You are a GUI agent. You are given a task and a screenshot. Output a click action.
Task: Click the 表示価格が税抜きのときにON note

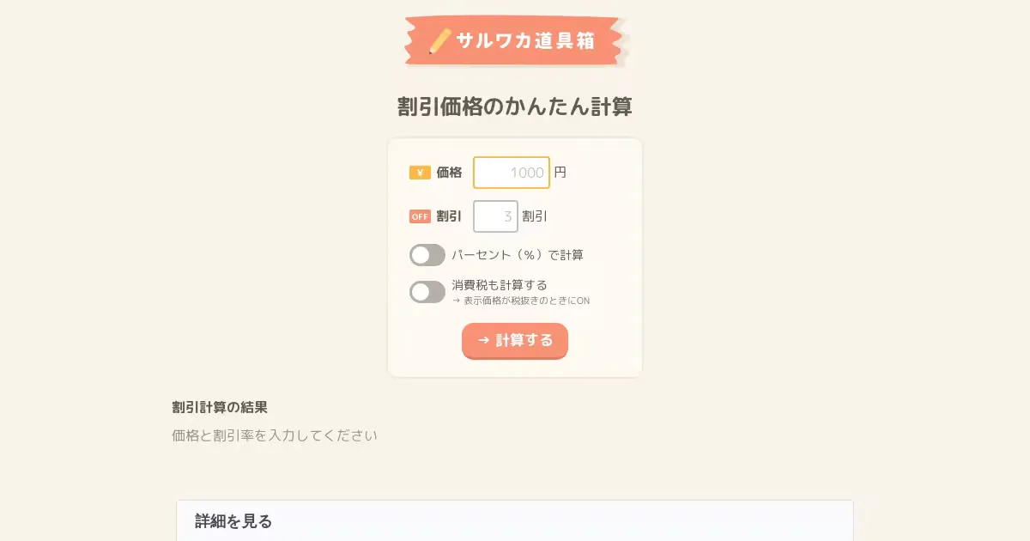click(x=526, y=301)
